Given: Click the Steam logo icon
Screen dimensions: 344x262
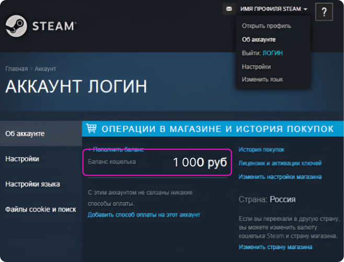Looking at the screenshot, I should (x=16, y=26).
